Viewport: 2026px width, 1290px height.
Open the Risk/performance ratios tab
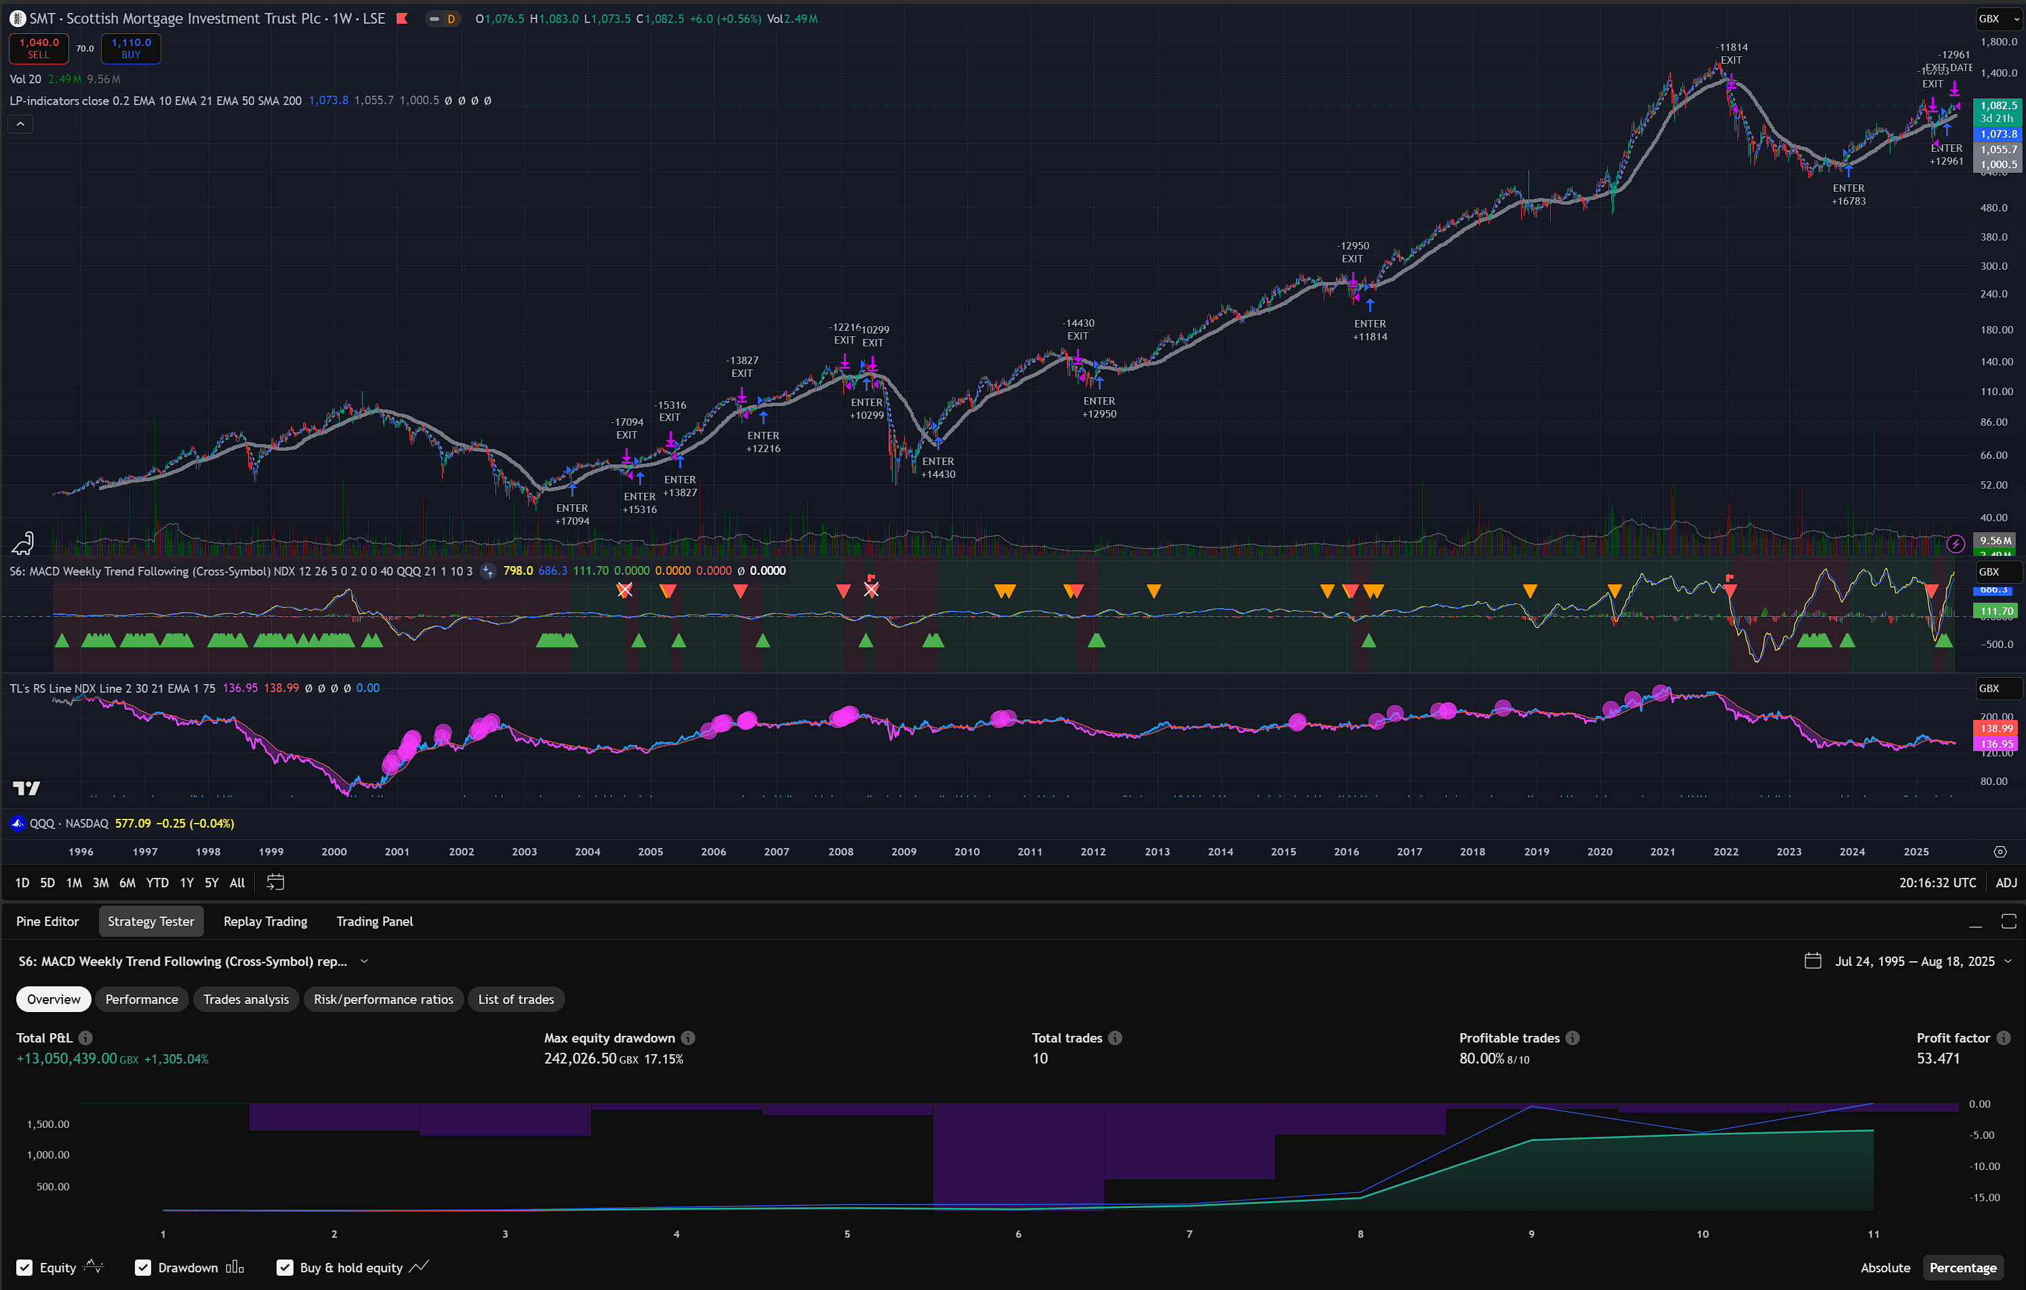point(384,1000)
